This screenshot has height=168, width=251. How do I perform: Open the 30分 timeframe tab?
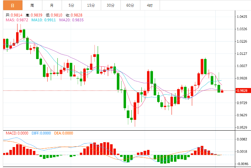coord(111,5)
